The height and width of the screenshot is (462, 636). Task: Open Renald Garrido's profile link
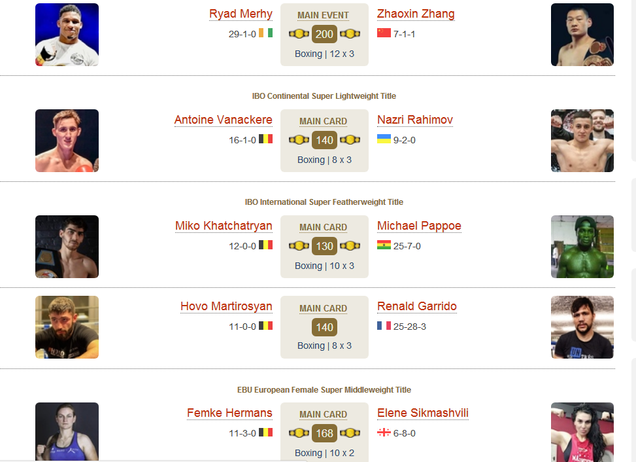pyautogui.click(x=417, y=306)
